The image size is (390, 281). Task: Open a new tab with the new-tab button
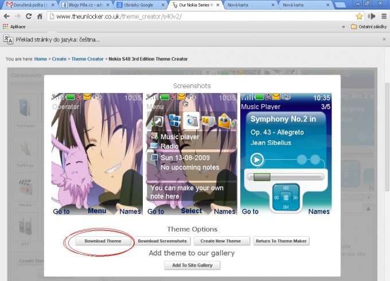(340, 5)
